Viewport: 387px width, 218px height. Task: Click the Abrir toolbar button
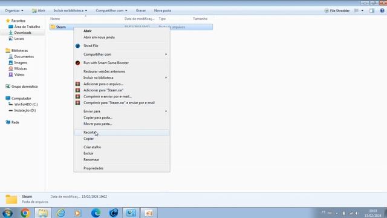[39, 11]
